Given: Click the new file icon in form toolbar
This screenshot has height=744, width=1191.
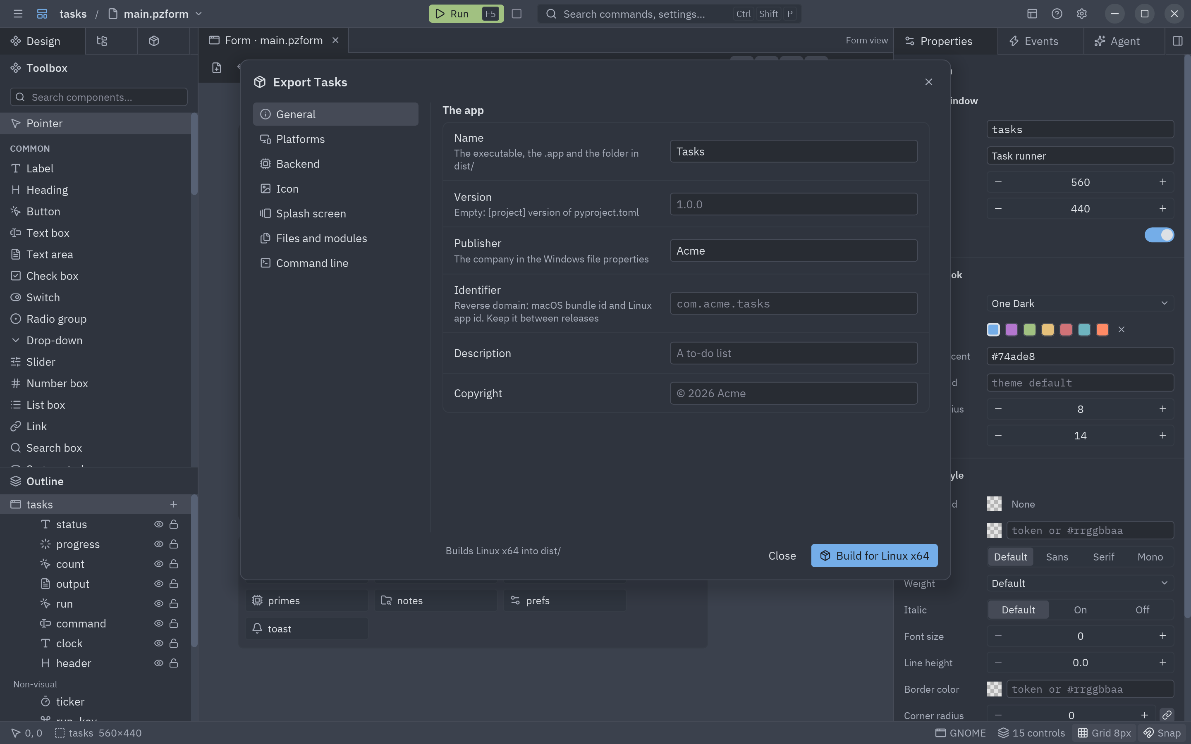Looking at the screenshot, I should pos(217,68).
